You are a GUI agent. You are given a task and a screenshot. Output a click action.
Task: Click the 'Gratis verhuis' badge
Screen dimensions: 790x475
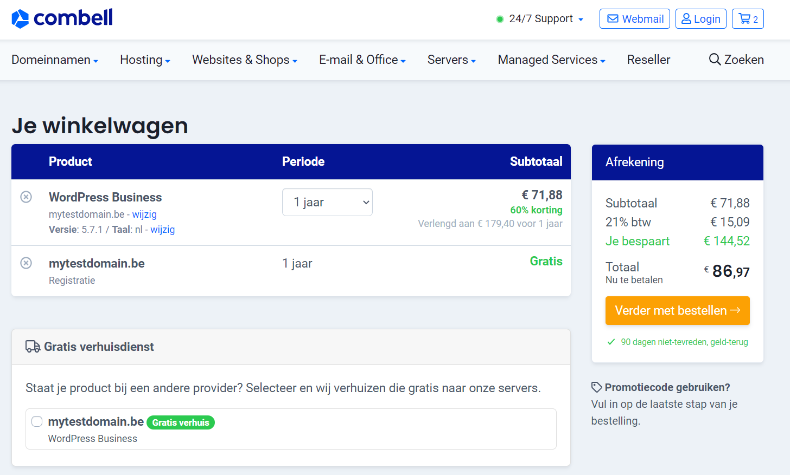coord(181,422)
